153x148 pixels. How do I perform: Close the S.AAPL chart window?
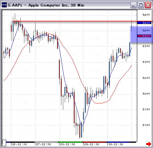tap(148, 5)
